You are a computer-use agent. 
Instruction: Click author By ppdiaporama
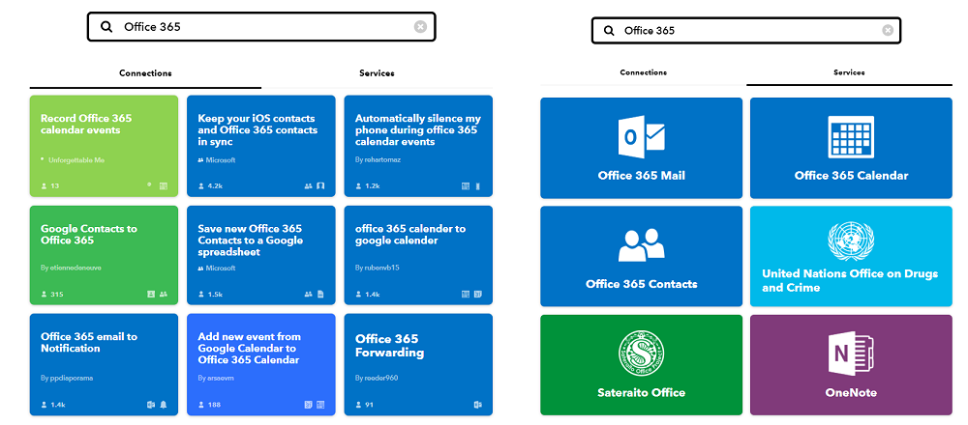tap(67, 378)
